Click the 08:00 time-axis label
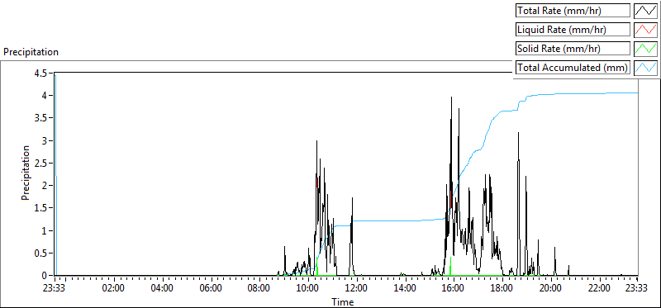This screenshot has height=308, width=661. (x=259, y=289)
